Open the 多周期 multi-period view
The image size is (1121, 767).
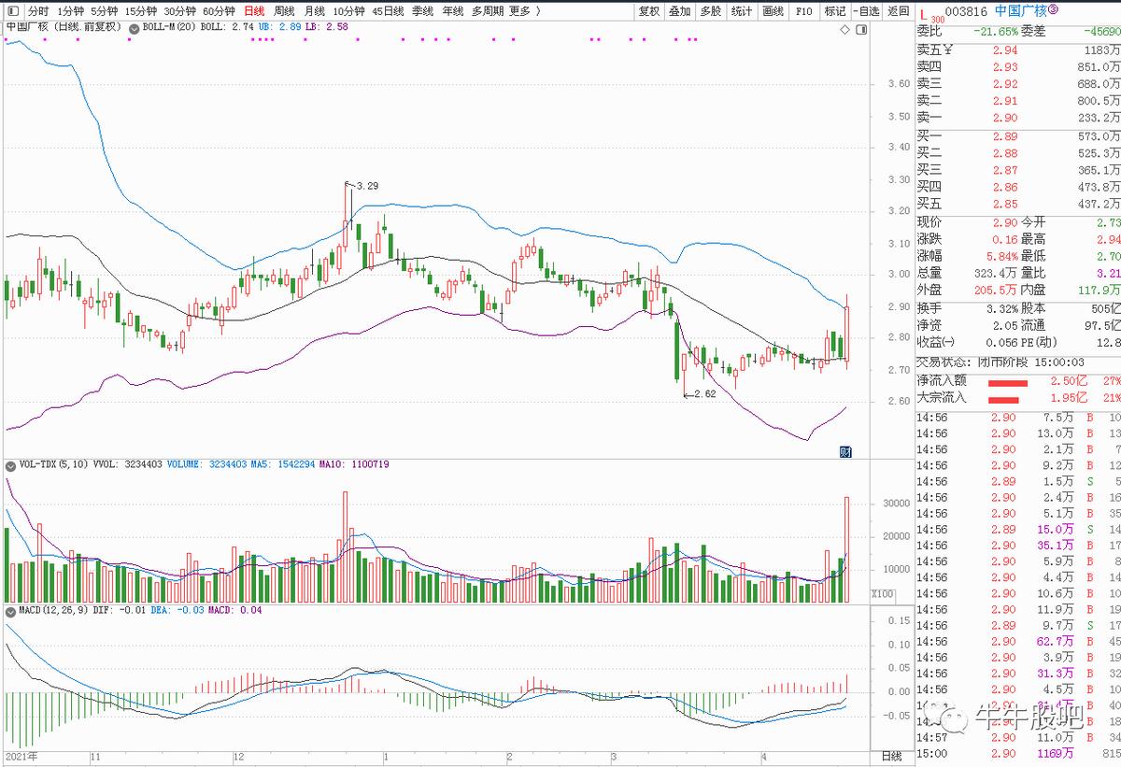tap(488, 11)
